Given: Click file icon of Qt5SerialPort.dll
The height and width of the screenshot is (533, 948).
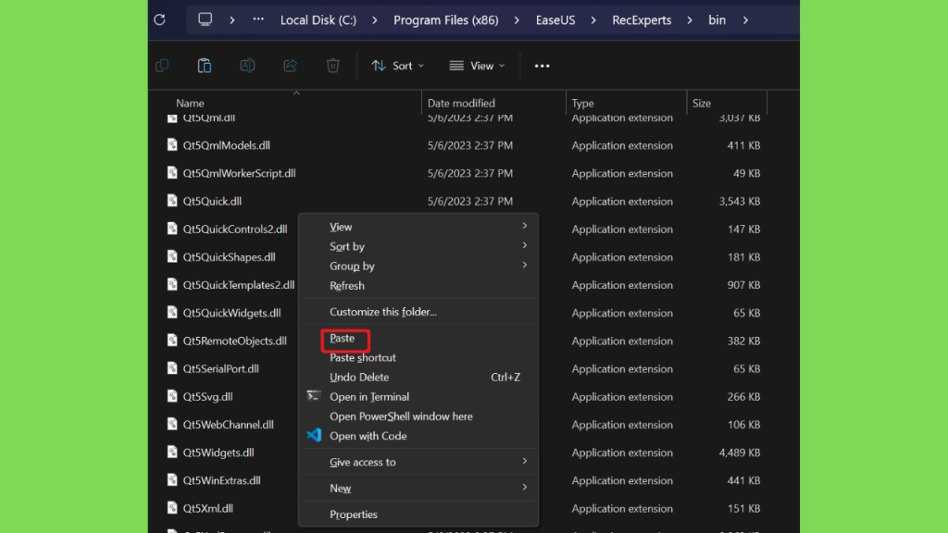Looking at the screenshot, I should (172, 368).
